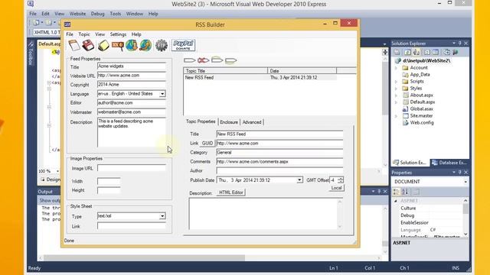This screenshot has width=490, height=275.
Task: Click Alphabetical sort icon in Properties panel
Action: pyautogui.click(x=405, y=192)
